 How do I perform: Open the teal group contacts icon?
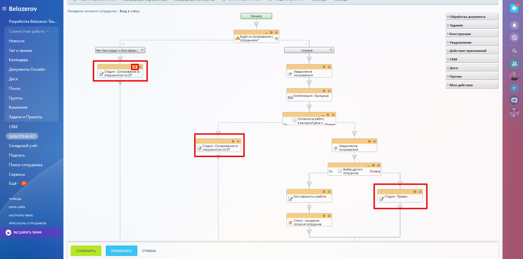pos(514,64)
